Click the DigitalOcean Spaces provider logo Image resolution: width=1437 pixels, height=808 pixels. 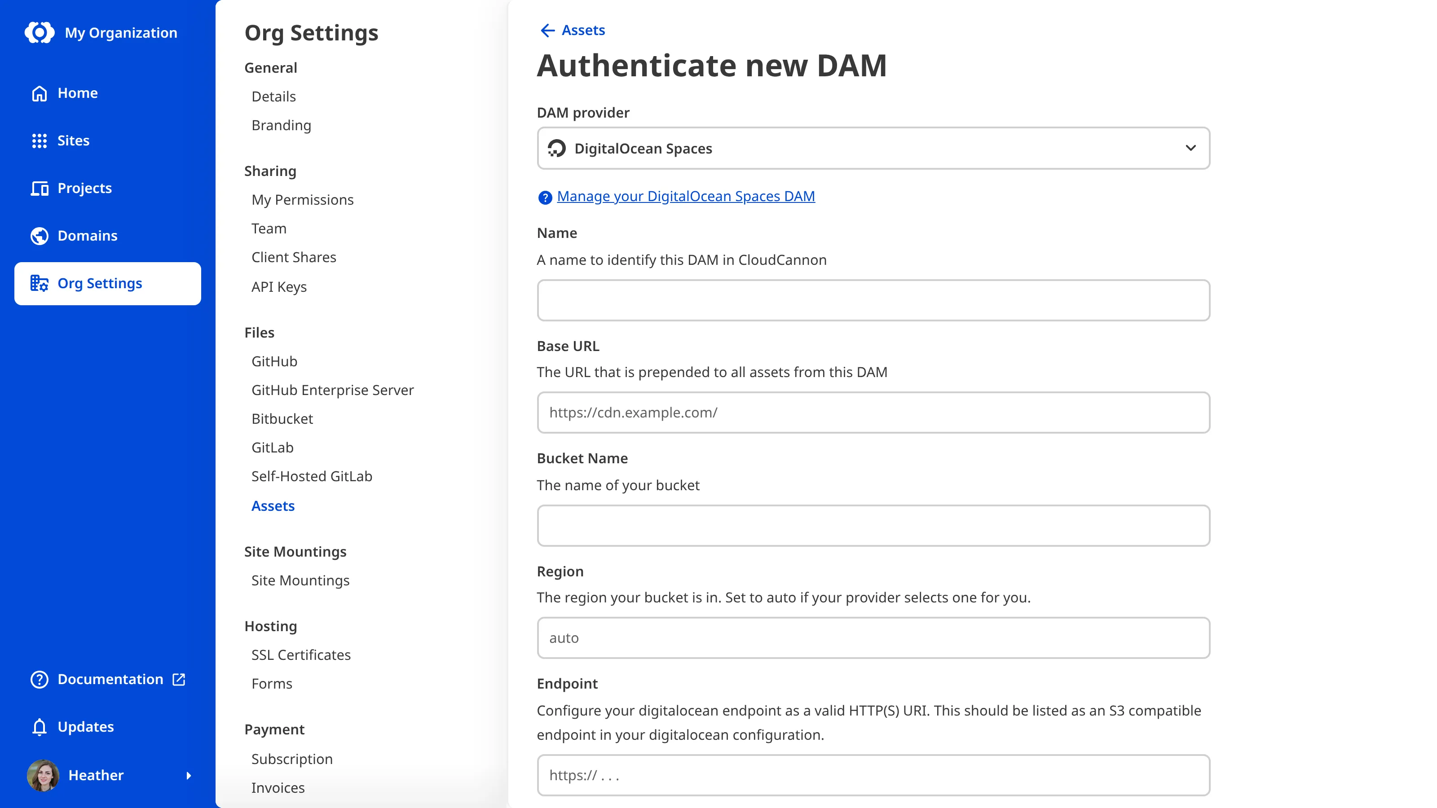(556, 148)
